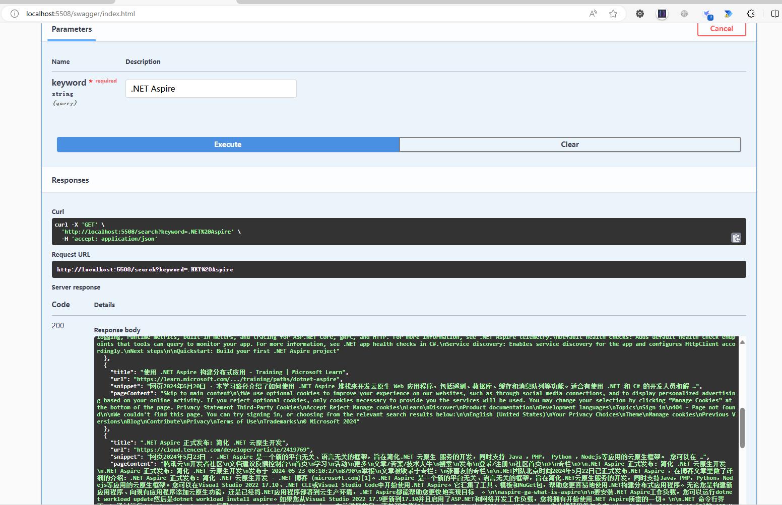Click the site information icon in address bar
Screen dimensions: 782x505
15,14
